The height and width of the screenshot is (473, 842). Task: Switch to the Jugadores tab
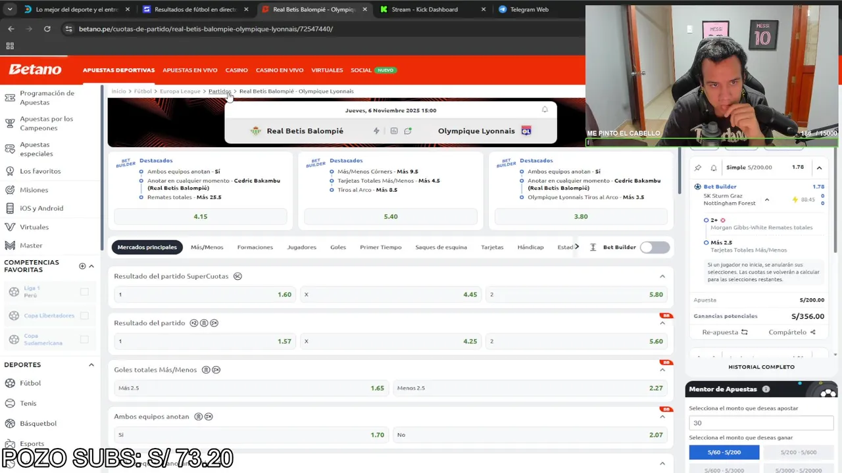tap(301, 247)
